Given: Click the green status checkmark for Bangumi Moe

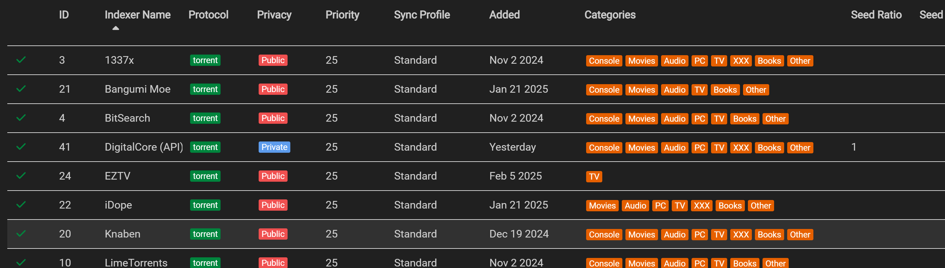Looking at the screenshot, I should click(21, 89).
